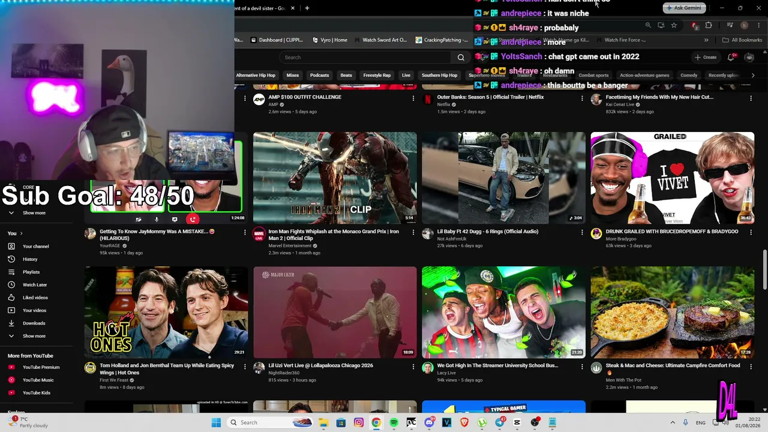
Task: Open Telegram from the taskbar
Action: pos(500,422)
